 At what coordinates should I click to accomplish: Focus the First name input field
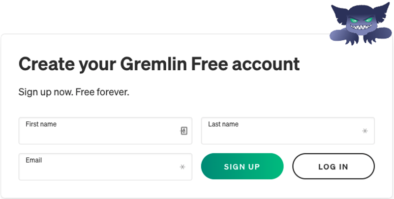click(105, 131)
